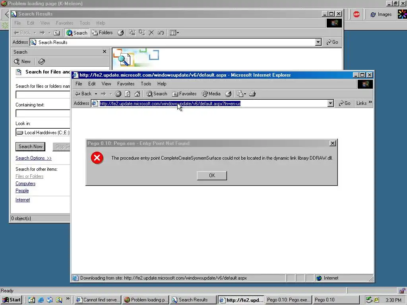Screen dimensions: 407x305
Task: Click Internet Explorer quick launch icon
Action: [41, 300]
